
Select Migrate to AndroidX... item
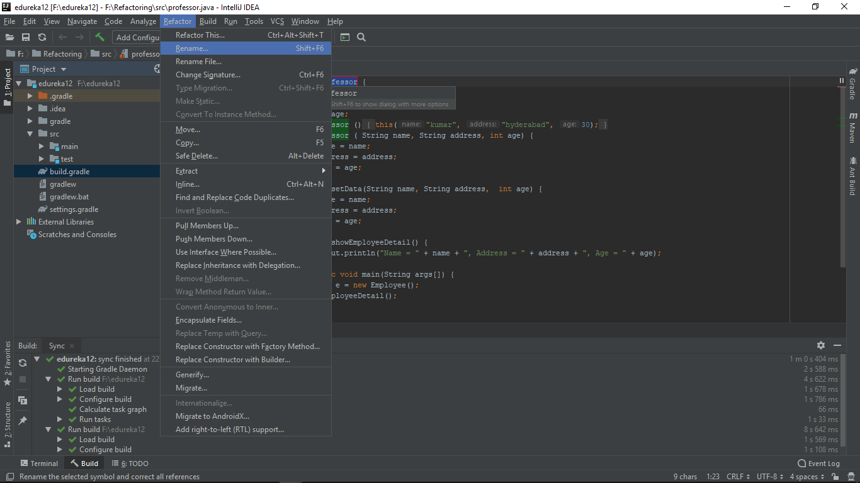pyautogui.click(x=246, y=416)
